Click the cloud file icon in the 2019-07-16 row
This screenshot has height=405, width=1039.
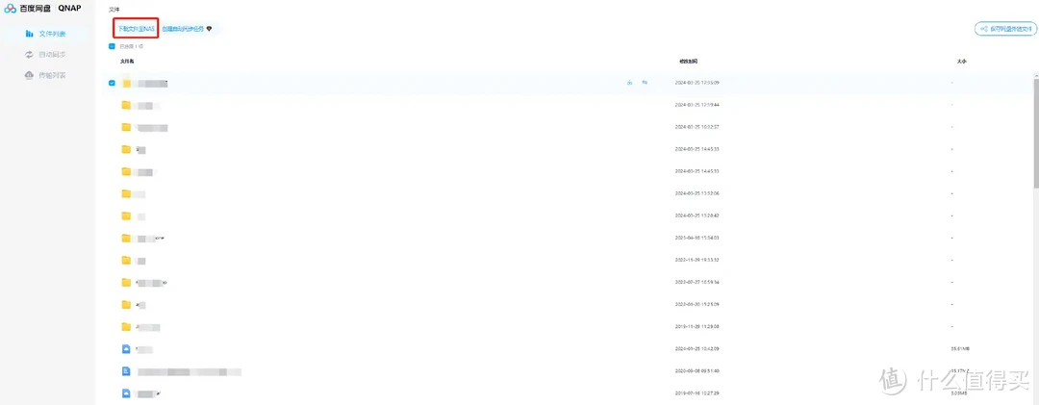click(127, 393)
